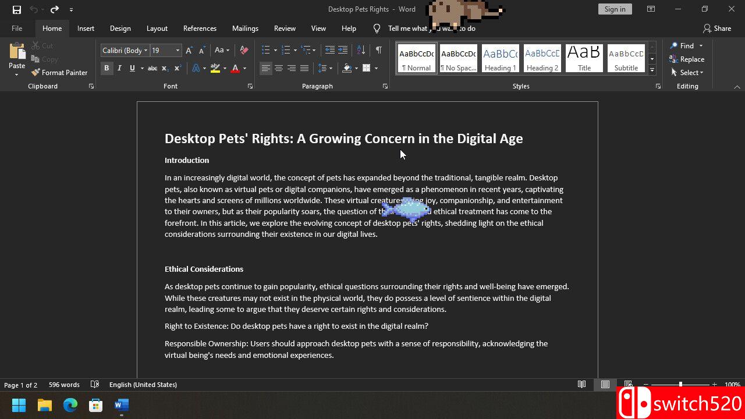Toggle Italic formatting
The height and width of the screenshot is (419, 745).
coord(119,69)
